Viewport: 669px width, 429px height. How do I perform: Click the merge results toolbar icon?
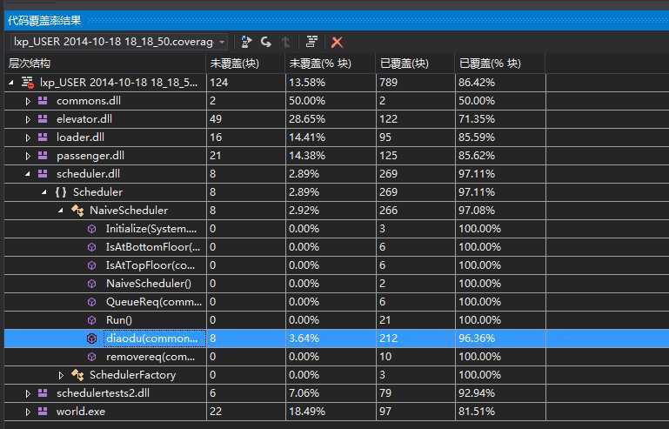(285, 42)
